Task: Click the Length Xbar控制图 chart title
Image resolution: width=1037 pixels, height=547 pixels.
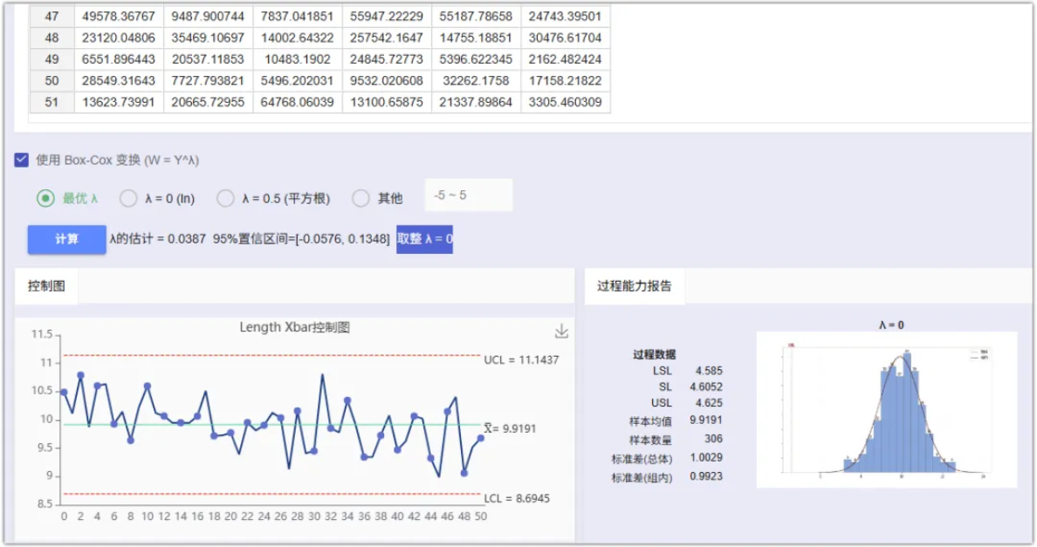Action: click(294, 327)
